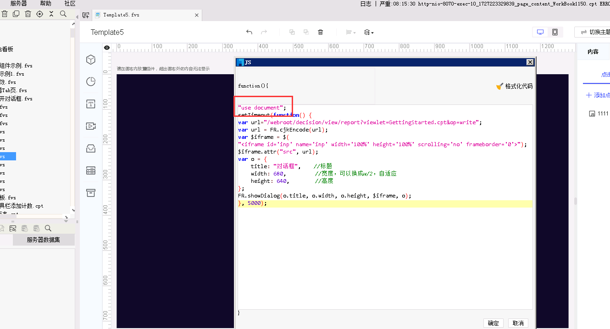This screenshot has height=329, width=610.
Task: Click the recycle bin icon in file panel toolbar
Action: (x=28, y=14)
